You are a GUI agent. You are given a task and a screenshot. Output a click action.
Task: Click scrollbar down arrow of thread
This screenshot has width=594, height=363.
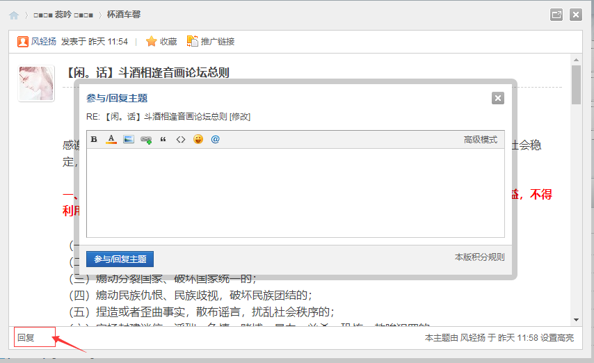pos(576,320)
